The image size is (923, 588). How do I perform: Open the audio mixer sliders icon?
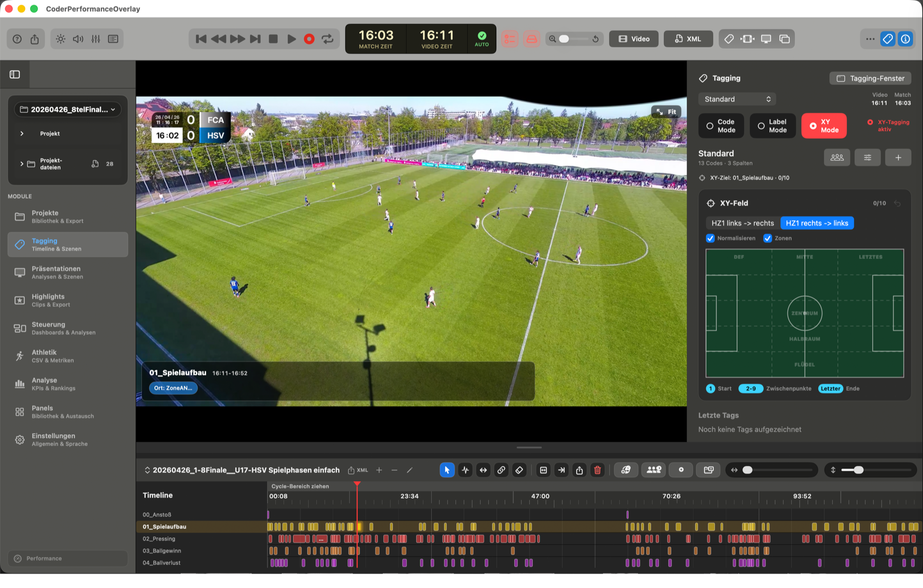point(96,39)
